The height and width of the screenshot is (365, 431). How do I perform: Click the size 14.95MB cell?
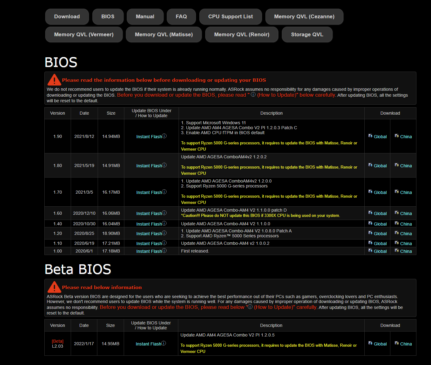(110, 344)
